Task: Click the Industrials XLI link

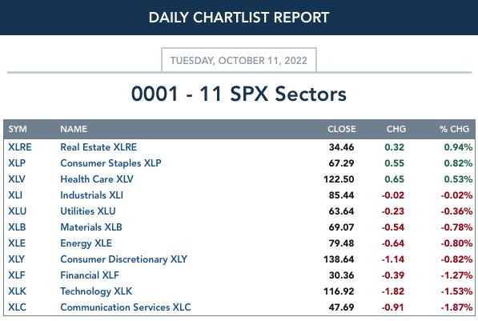Action: tap(91, 195)
